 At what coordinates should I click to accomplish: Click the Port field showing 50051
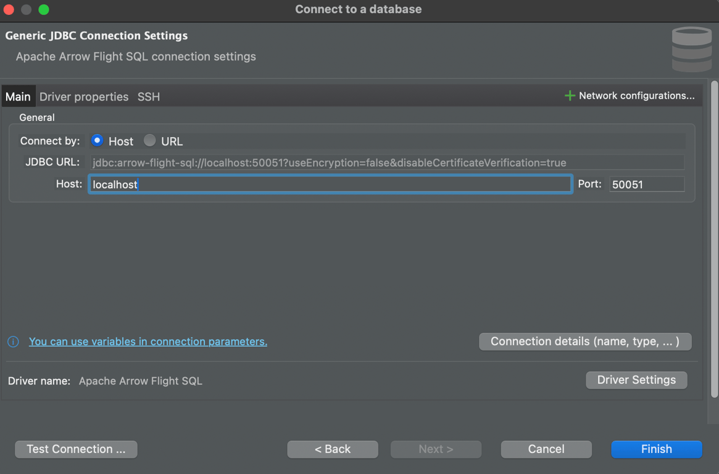click(x=647, y=185)
